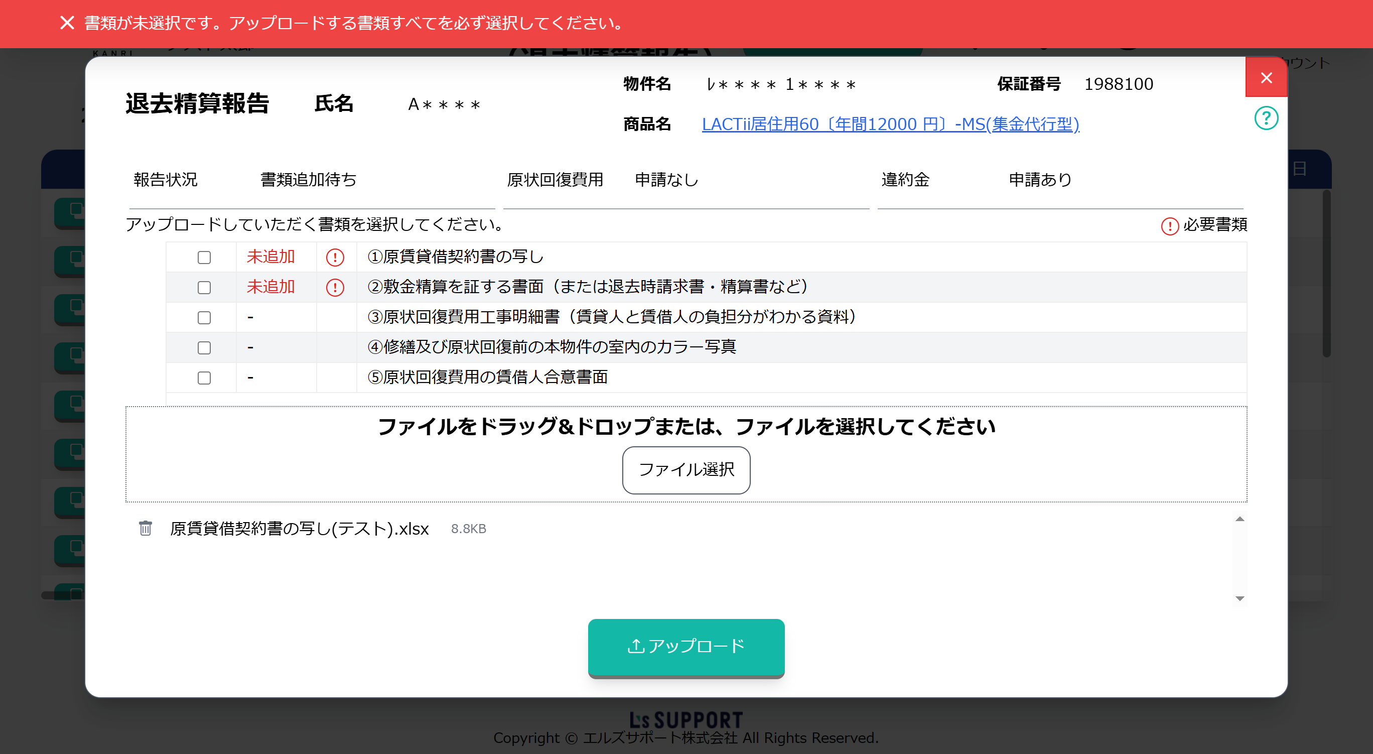
Task: Click the warning icon on ②敷金精算 row
Action: (x=335, y=288)
